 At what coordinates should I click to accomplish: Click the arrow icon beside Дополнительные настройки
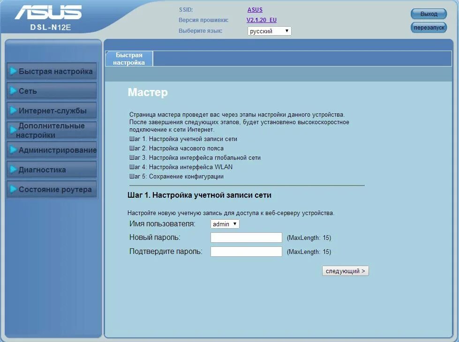13,130
